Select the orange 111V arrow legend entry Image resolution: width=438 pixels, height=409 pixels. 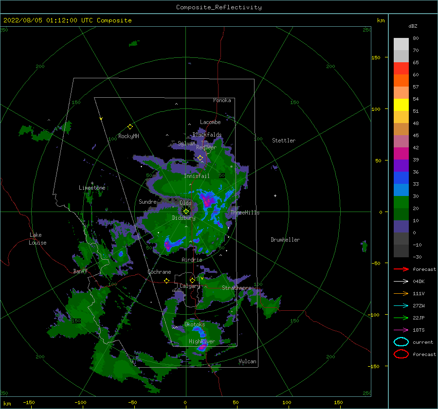pyautogui.click(x=401, y=293)
